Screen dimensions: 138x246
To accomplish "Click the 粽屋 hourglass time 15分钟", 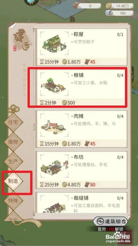I will pos(49,62).
